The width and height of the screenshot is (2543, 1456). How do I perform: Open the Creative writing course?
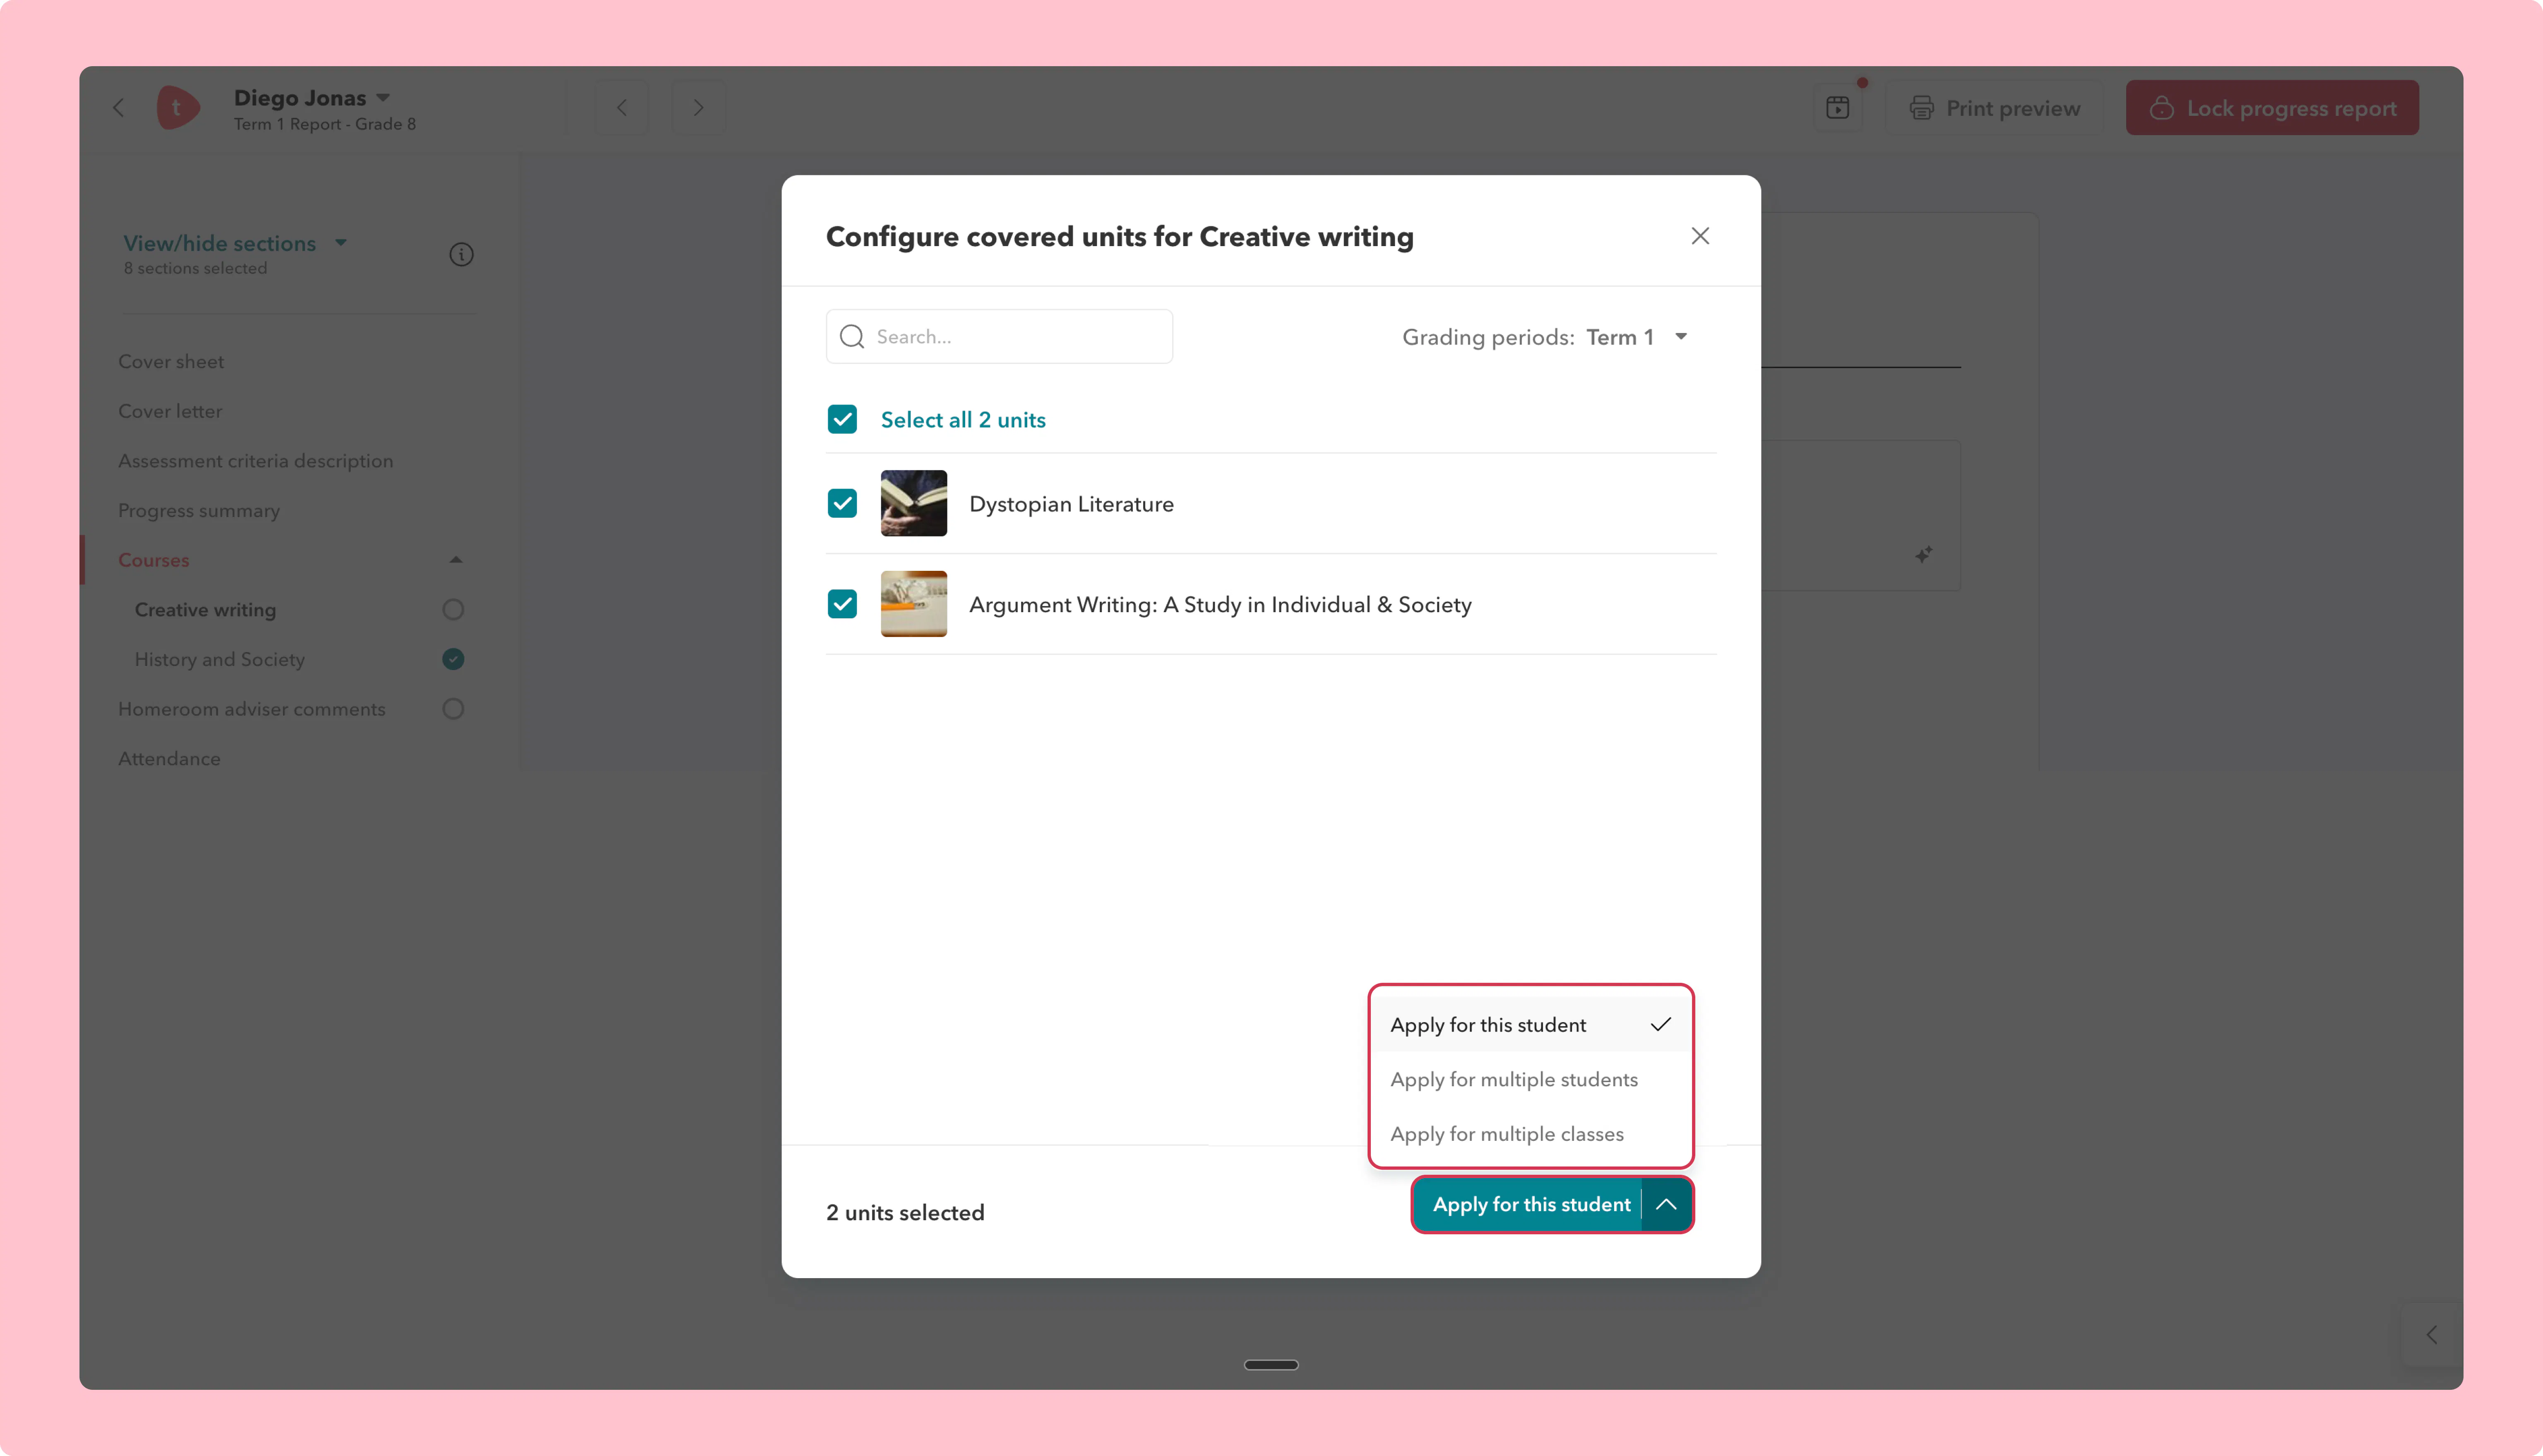205,610
